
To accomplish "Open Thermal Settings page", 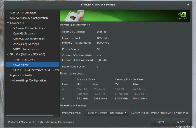I will click(x=24, y=59).
